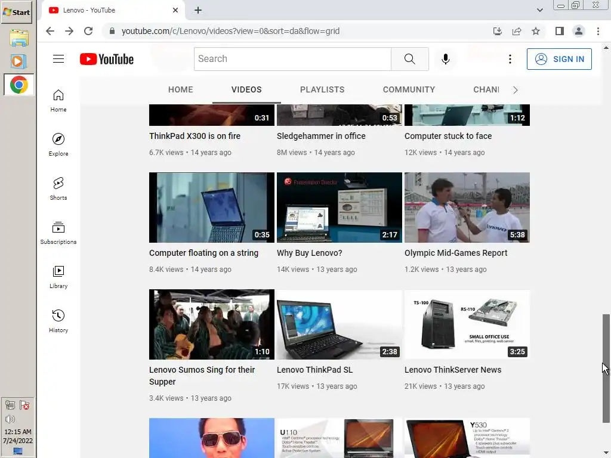Click the scrollbar up arrow

(x=606, y=48)
